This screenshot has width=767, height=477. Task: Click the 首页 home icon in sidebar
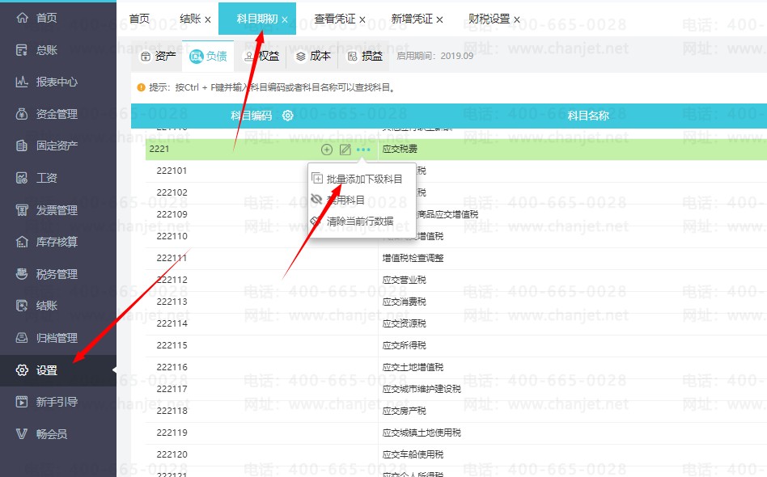coord(22,18)
